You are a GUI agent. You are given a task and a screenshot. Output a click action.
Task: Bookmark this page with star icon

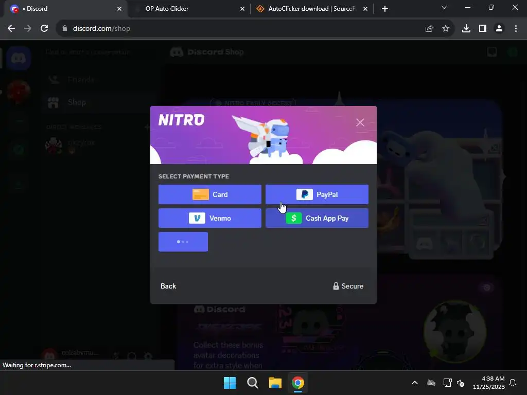[x=446, y=29]
